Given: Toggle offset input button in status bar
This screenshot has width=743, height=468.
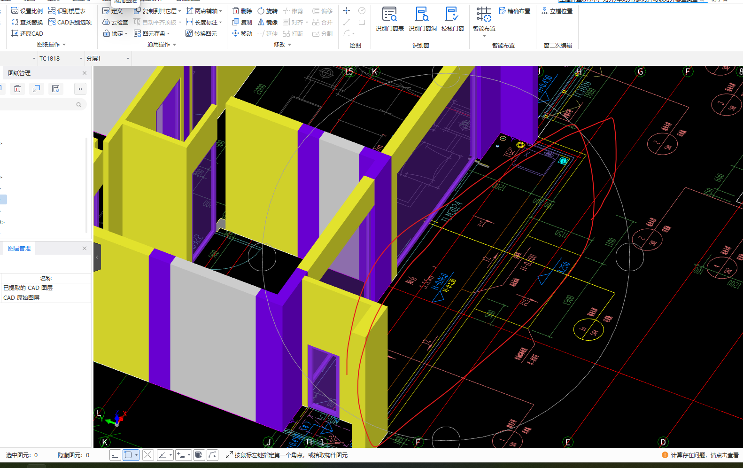Looking at the screenshot, I should pyautogui.click(x=183, y=455).
